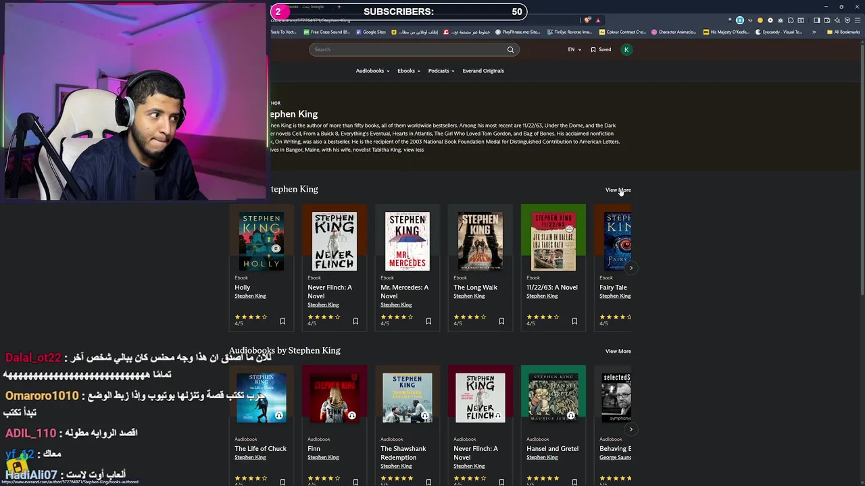Open Character Animation bookmark

pyautogui.click(x=673, y=32)
